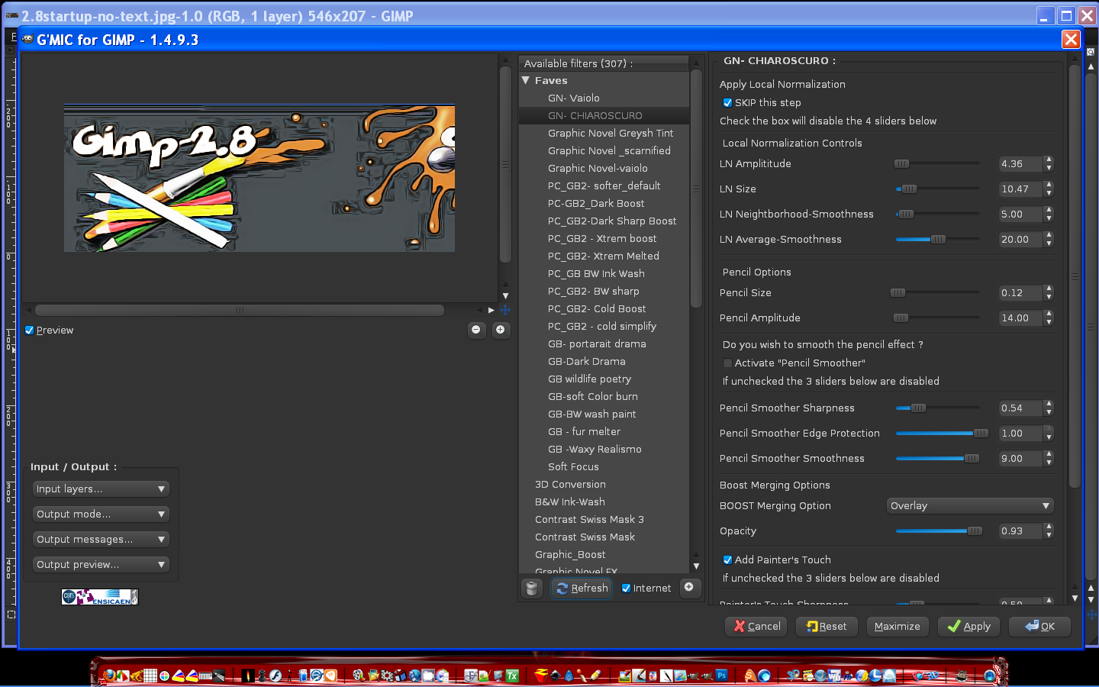This screenshot has height=687, width=1099.
Task: Click the LN Size value field 10.47
Action: point(1020,189)
